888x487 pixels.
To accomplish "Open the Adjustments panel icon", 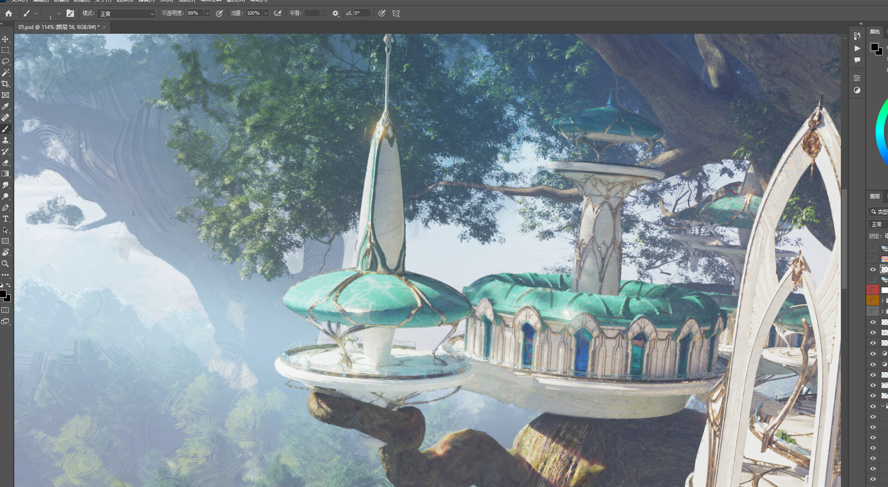I will [x=857, y=90].
